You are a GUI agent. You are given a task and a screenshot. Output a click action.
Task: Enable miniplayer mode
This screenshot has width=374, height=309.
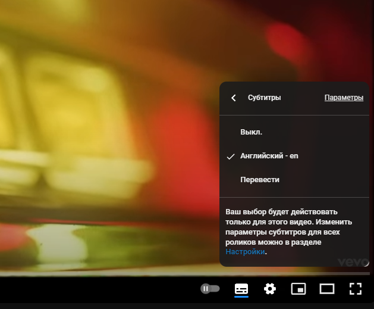[298, 289]
